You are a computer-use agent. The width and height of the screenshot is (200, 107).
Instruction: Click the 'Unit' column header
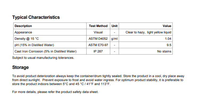click(x=114, y=26)
